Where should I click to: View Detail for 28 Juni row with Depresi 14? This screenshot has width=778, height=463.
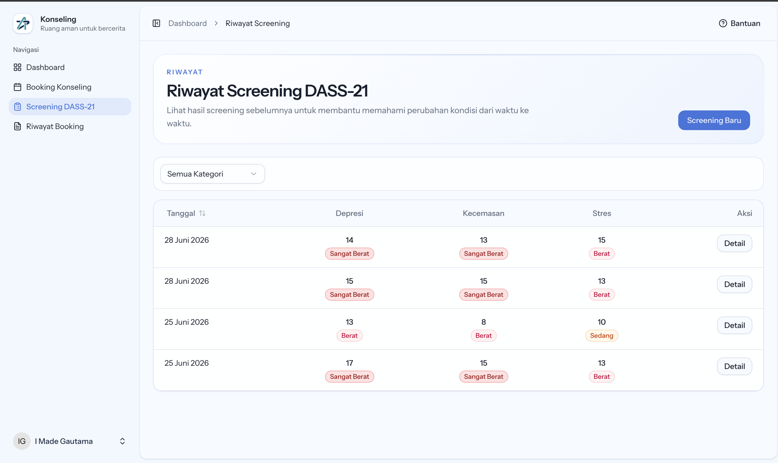coord(734,243)
